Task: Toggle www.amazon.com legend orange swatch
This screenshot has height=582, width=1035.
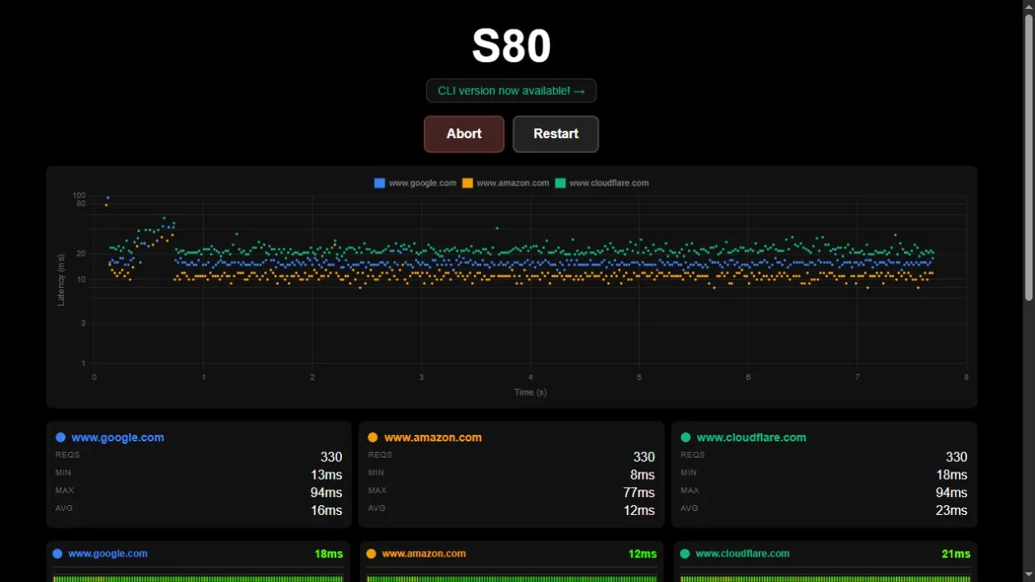Action: 467,183
